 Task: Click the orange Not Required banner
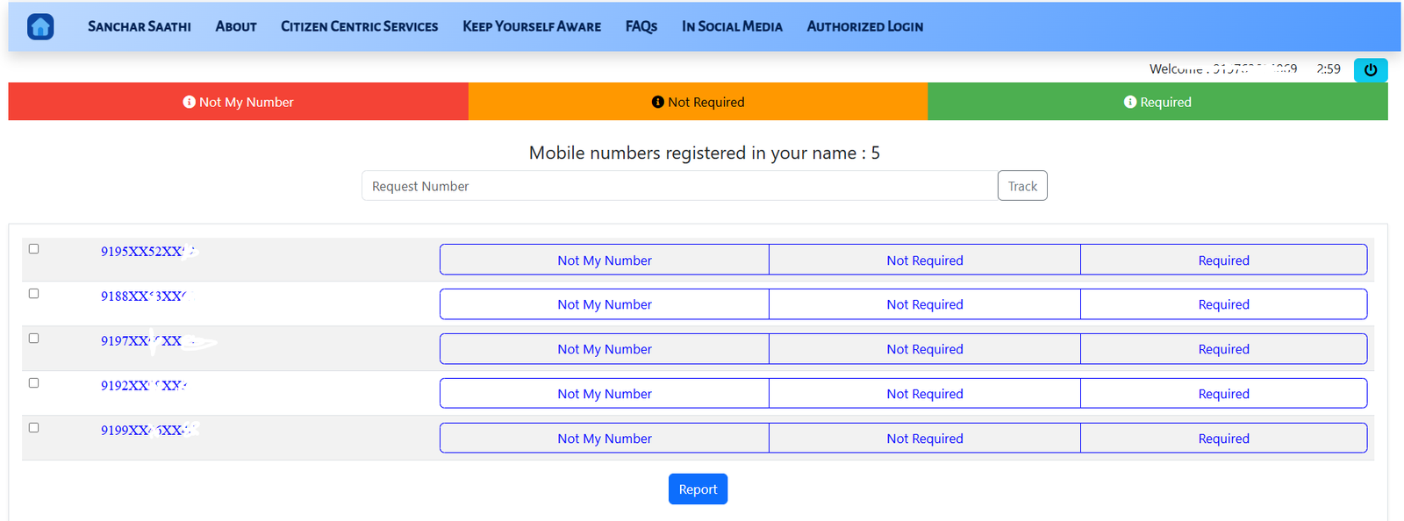point(698,102)
